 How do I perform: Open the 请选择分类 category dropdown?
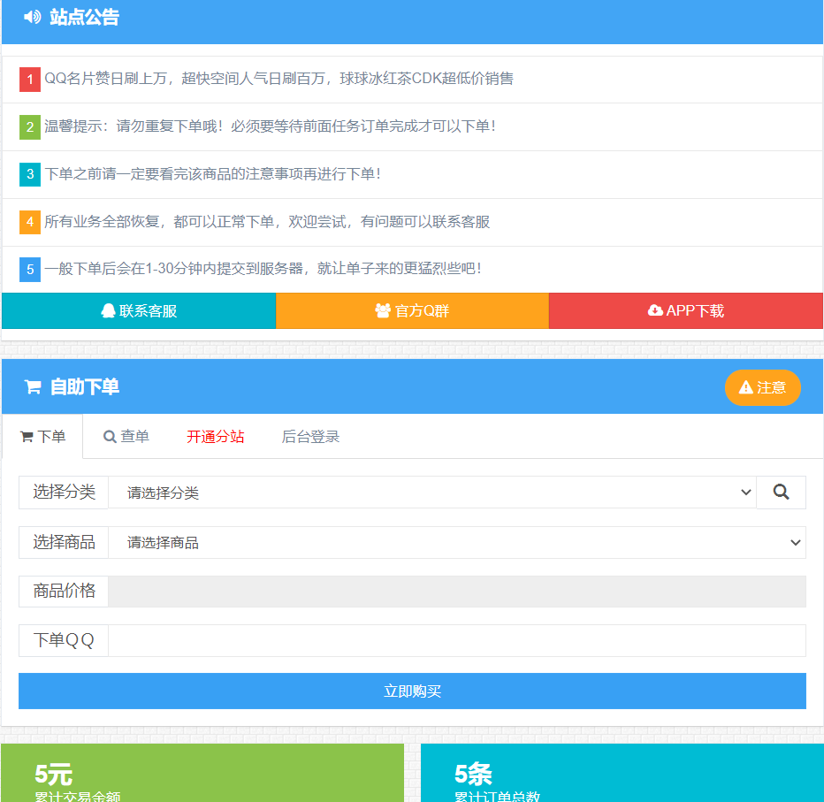pos(431,493)
